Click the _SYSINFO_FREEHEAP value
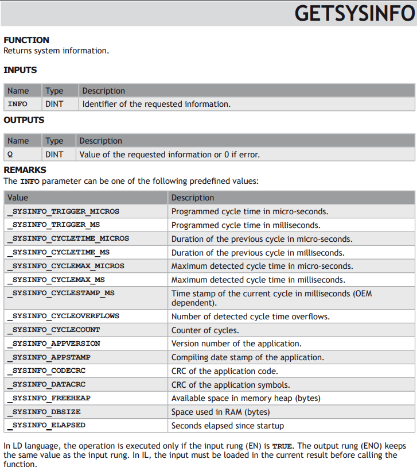This screenshot has width=417, height=467. pyautogui.click(x=49, y=398)
